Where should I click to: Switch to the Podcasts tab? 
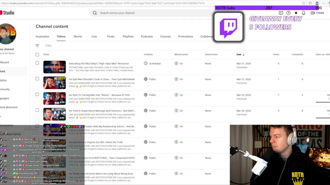pos(147,36)
